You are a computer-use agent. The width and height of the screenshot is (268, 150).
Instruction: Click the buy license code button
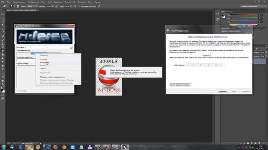[x=180, y=85]
